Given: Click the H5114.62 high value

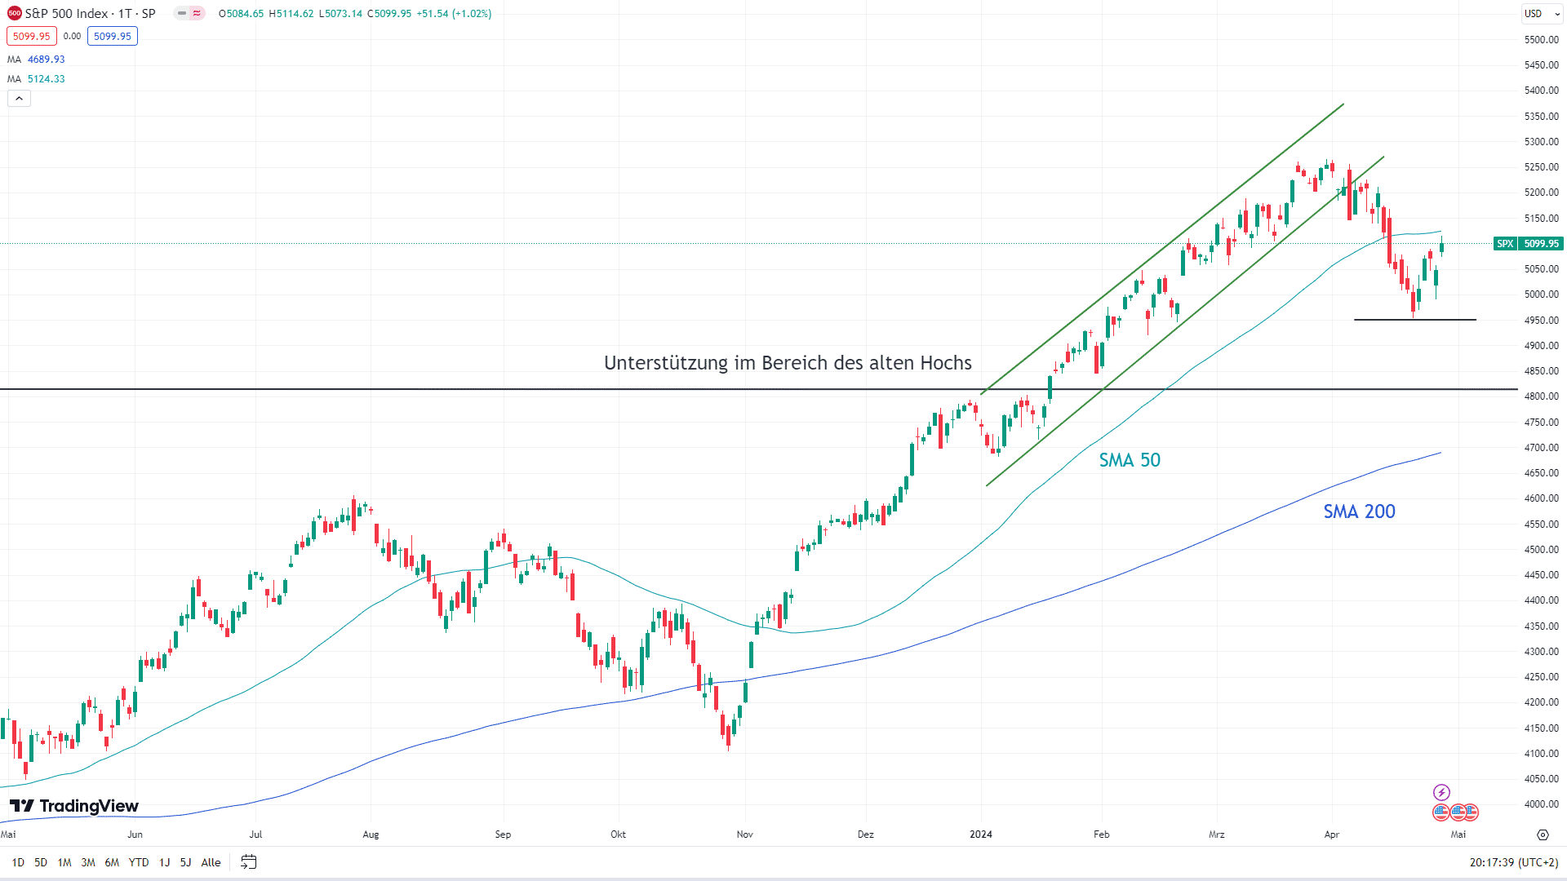Looking at the screenshot, I should tap(291, 14).
